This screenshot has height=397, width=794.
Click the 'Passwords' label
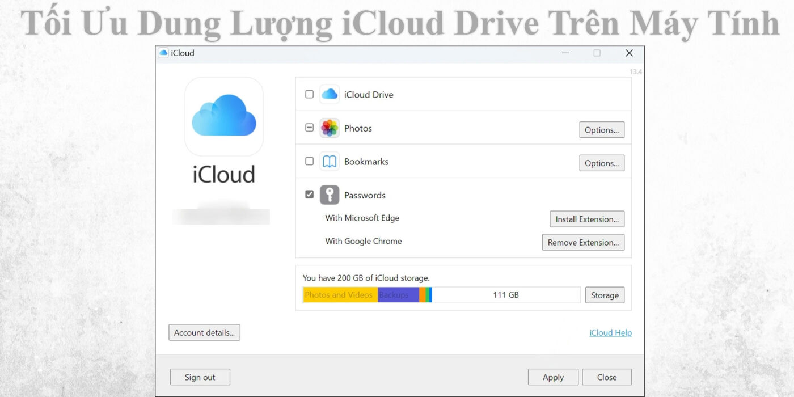click(x=365, y=195)
